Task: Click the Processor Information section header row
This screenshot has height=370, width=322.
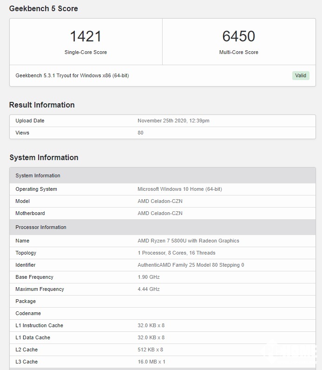Action: (x=162, y=227)
